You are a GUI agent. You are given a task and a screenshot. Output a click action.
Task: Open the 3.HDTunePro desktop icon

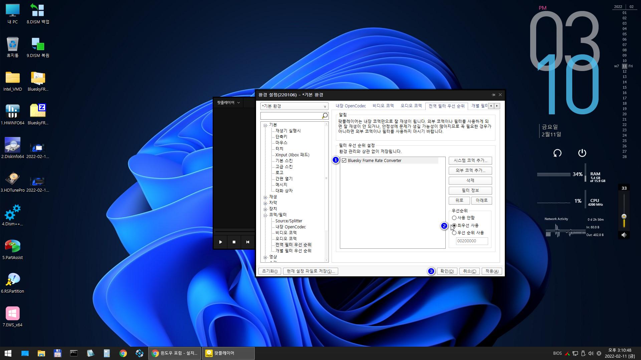(13, 182)
